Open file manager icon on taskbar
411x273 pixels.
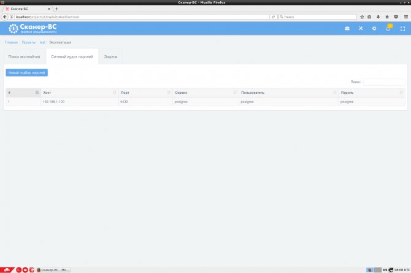25,270
